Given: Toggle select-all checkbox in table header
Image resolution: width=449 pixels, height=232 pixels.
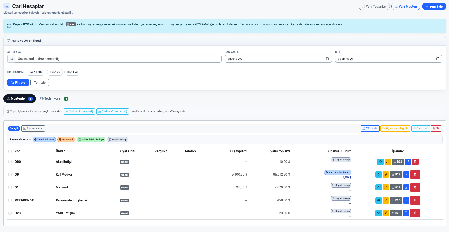Looking at the screenshot, I should (10, 151).
